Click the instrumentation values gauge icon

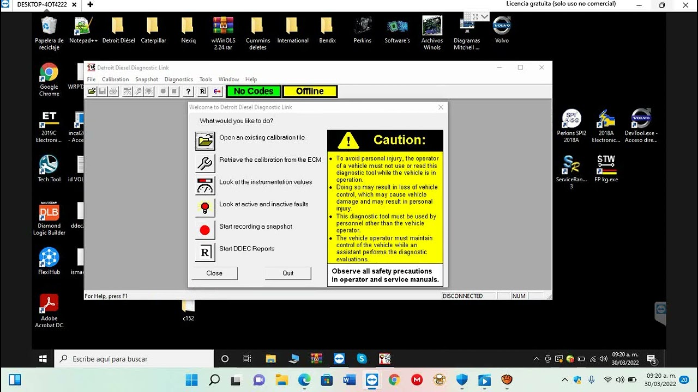pos(205,186)
